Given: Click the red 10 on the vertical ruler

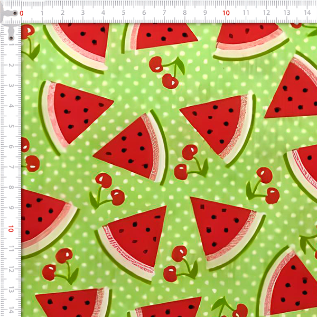Looking at the screenshot, I should (x=11, y=229).
